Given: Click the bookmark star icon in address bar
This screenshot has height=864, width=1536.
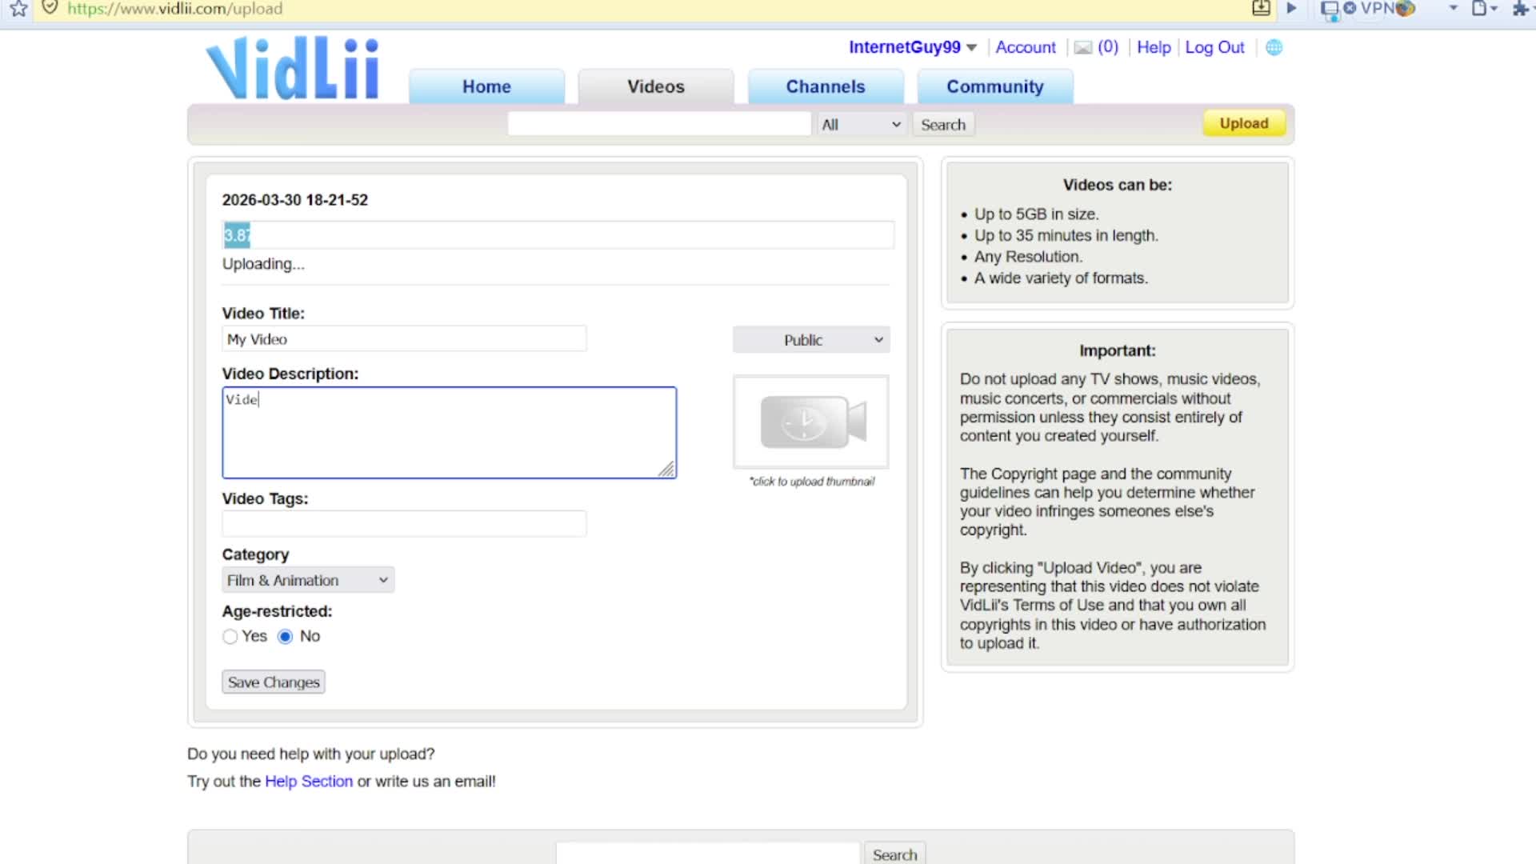Looking at the screenshot, I should [18, 9].
